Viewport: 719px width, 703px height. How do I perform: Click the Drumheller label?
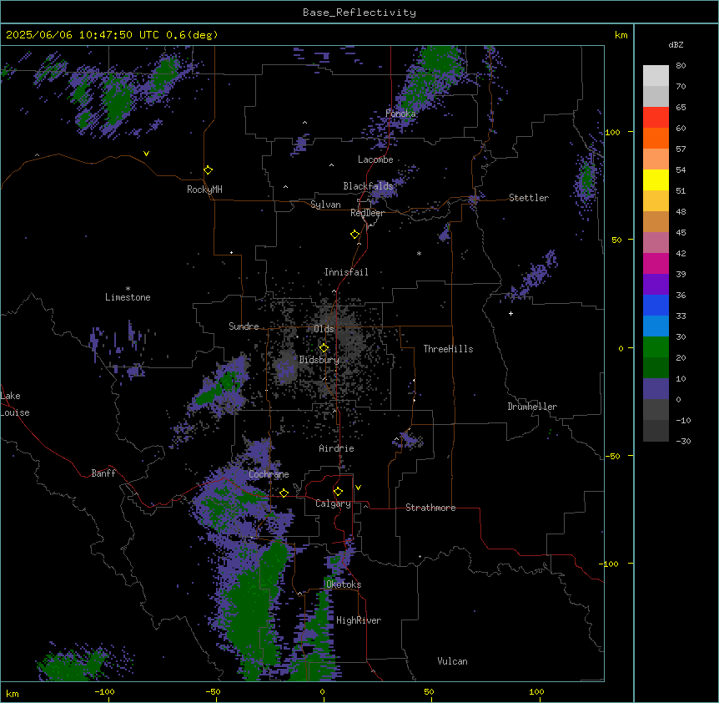532,407
